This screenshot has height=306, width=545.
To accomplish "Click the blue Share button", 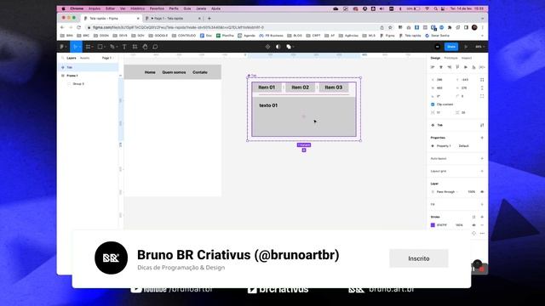I will 451,47.
